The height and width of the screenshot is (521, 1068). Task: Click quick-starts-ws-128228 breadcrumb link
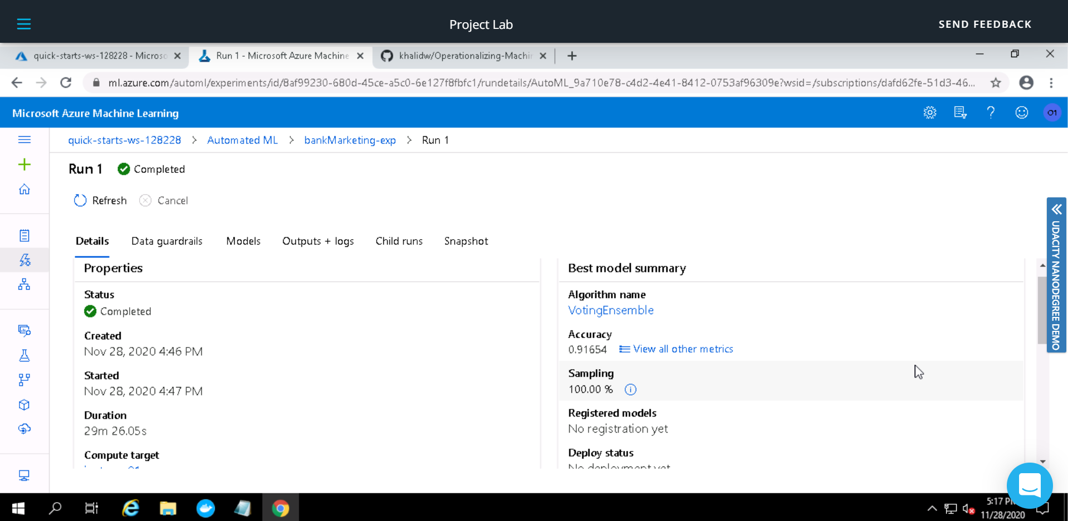click(x=125, y=140)
